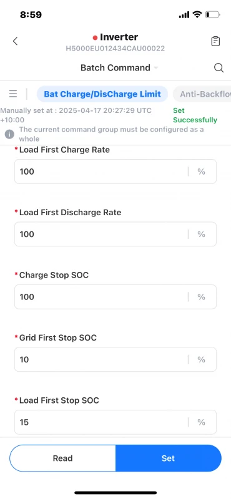Tap the Read button
The image size is (231, 499).
click(x=63, y=458)
